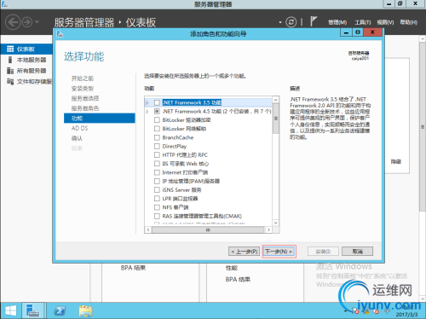Click the feature list scroll up arrow
Screen dimensions: 426x319
(275, 100)
